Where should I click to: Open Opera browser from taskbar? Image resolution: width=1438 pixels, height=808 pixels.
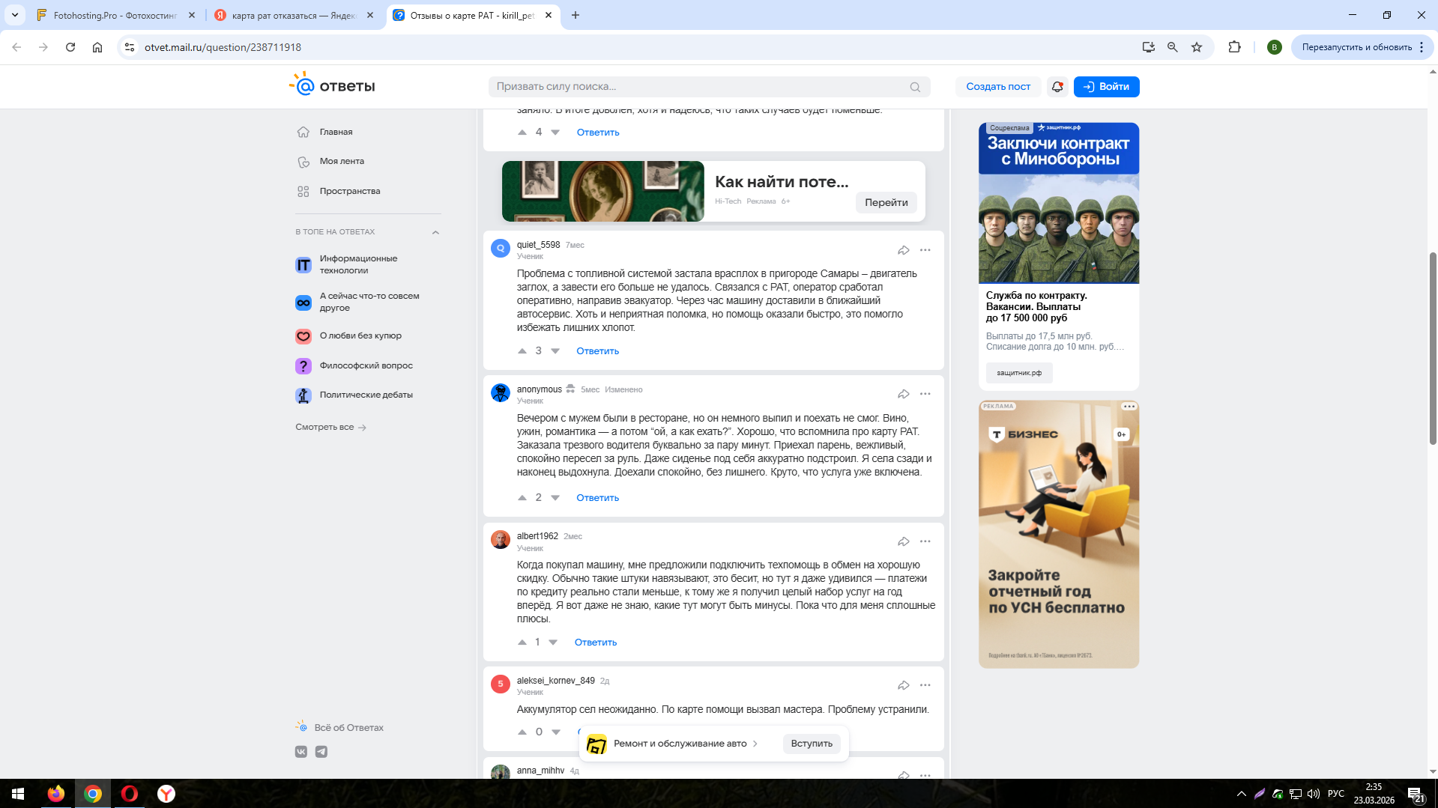coord(130,794)
